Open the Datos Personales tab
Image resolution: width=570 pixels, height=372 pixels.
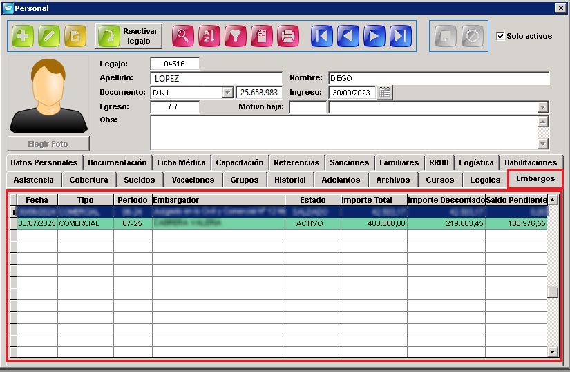coord(44,162)
